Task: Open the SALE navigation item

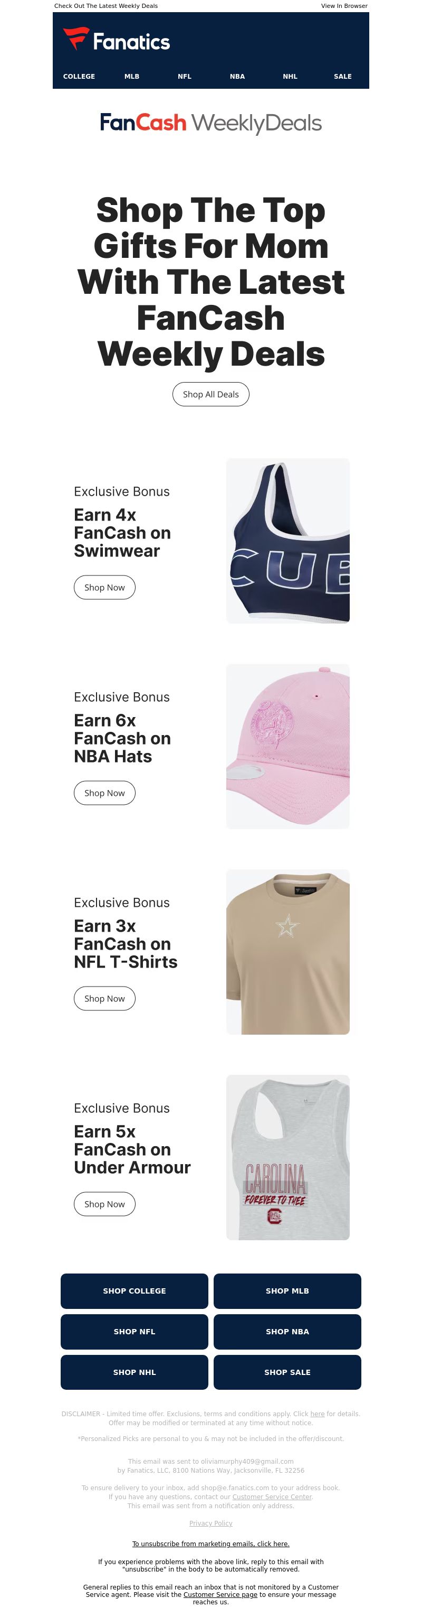Action: click(342, 77)
